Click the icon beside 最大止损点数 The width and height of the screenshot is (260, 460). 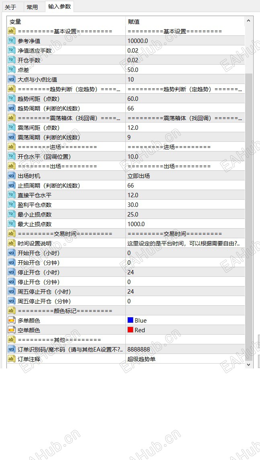[11, 224]
